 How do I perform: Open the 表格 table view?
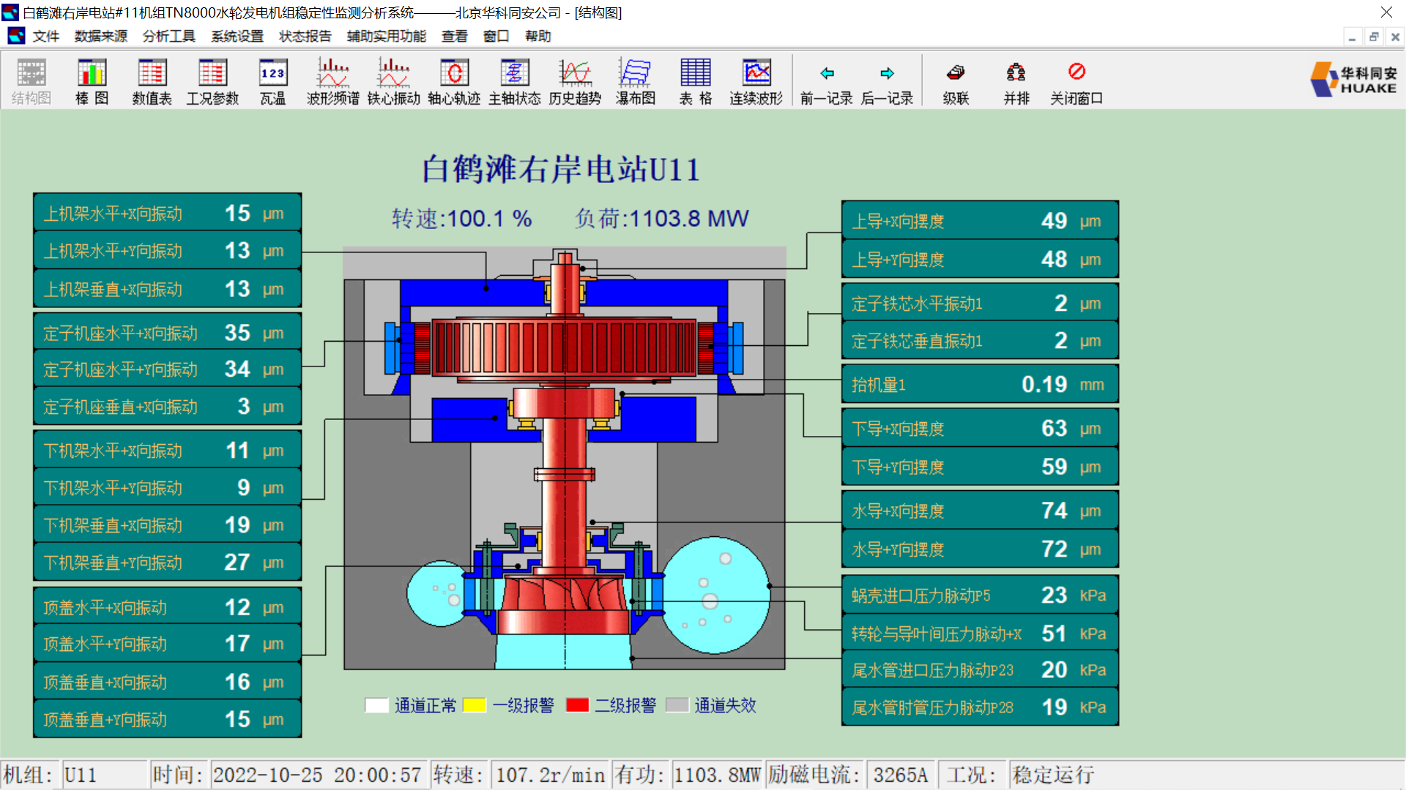click(694, 80)
